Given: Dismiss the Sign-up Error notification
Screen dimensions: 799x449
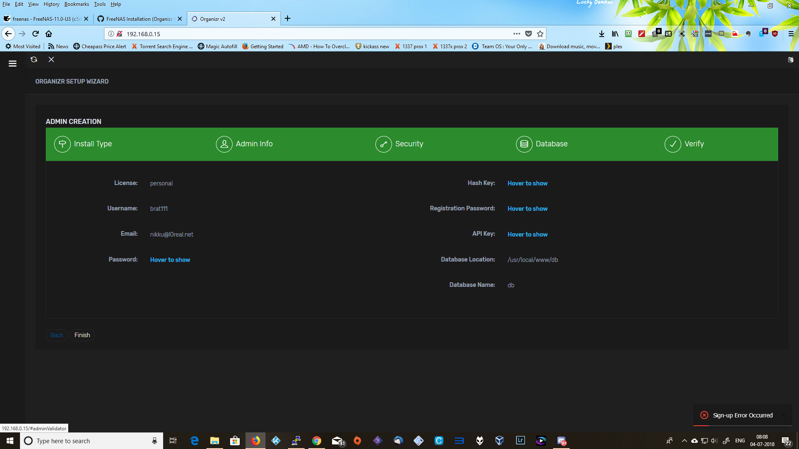Looking at the screenshot, I should coord(783,415).
